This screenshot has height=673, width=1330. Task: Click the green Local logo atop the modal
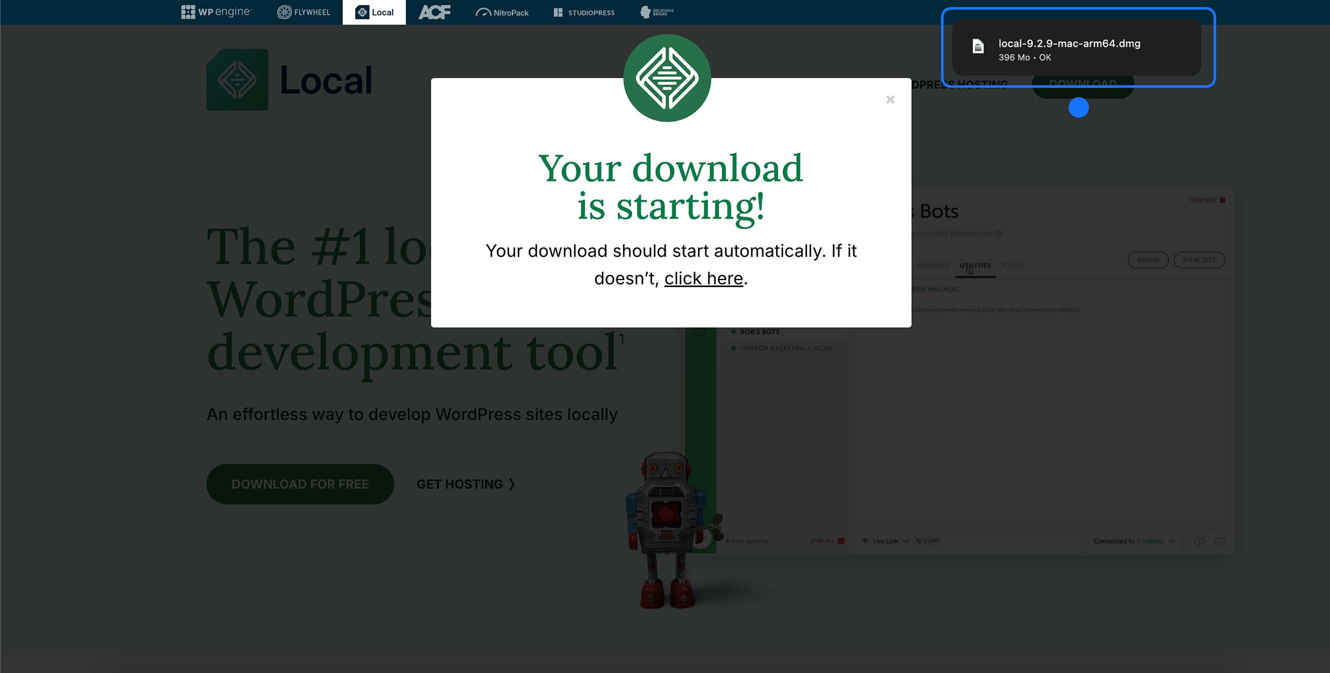[667, 78]
